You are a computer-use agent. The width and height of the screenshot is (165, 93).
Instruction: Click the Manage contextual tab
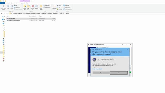point(25,1)
